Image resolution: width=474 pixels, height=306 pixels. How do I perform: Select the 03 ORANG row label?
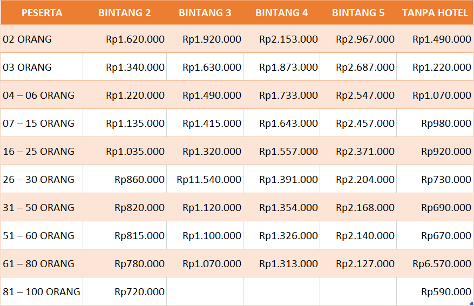tap(28, 67)
